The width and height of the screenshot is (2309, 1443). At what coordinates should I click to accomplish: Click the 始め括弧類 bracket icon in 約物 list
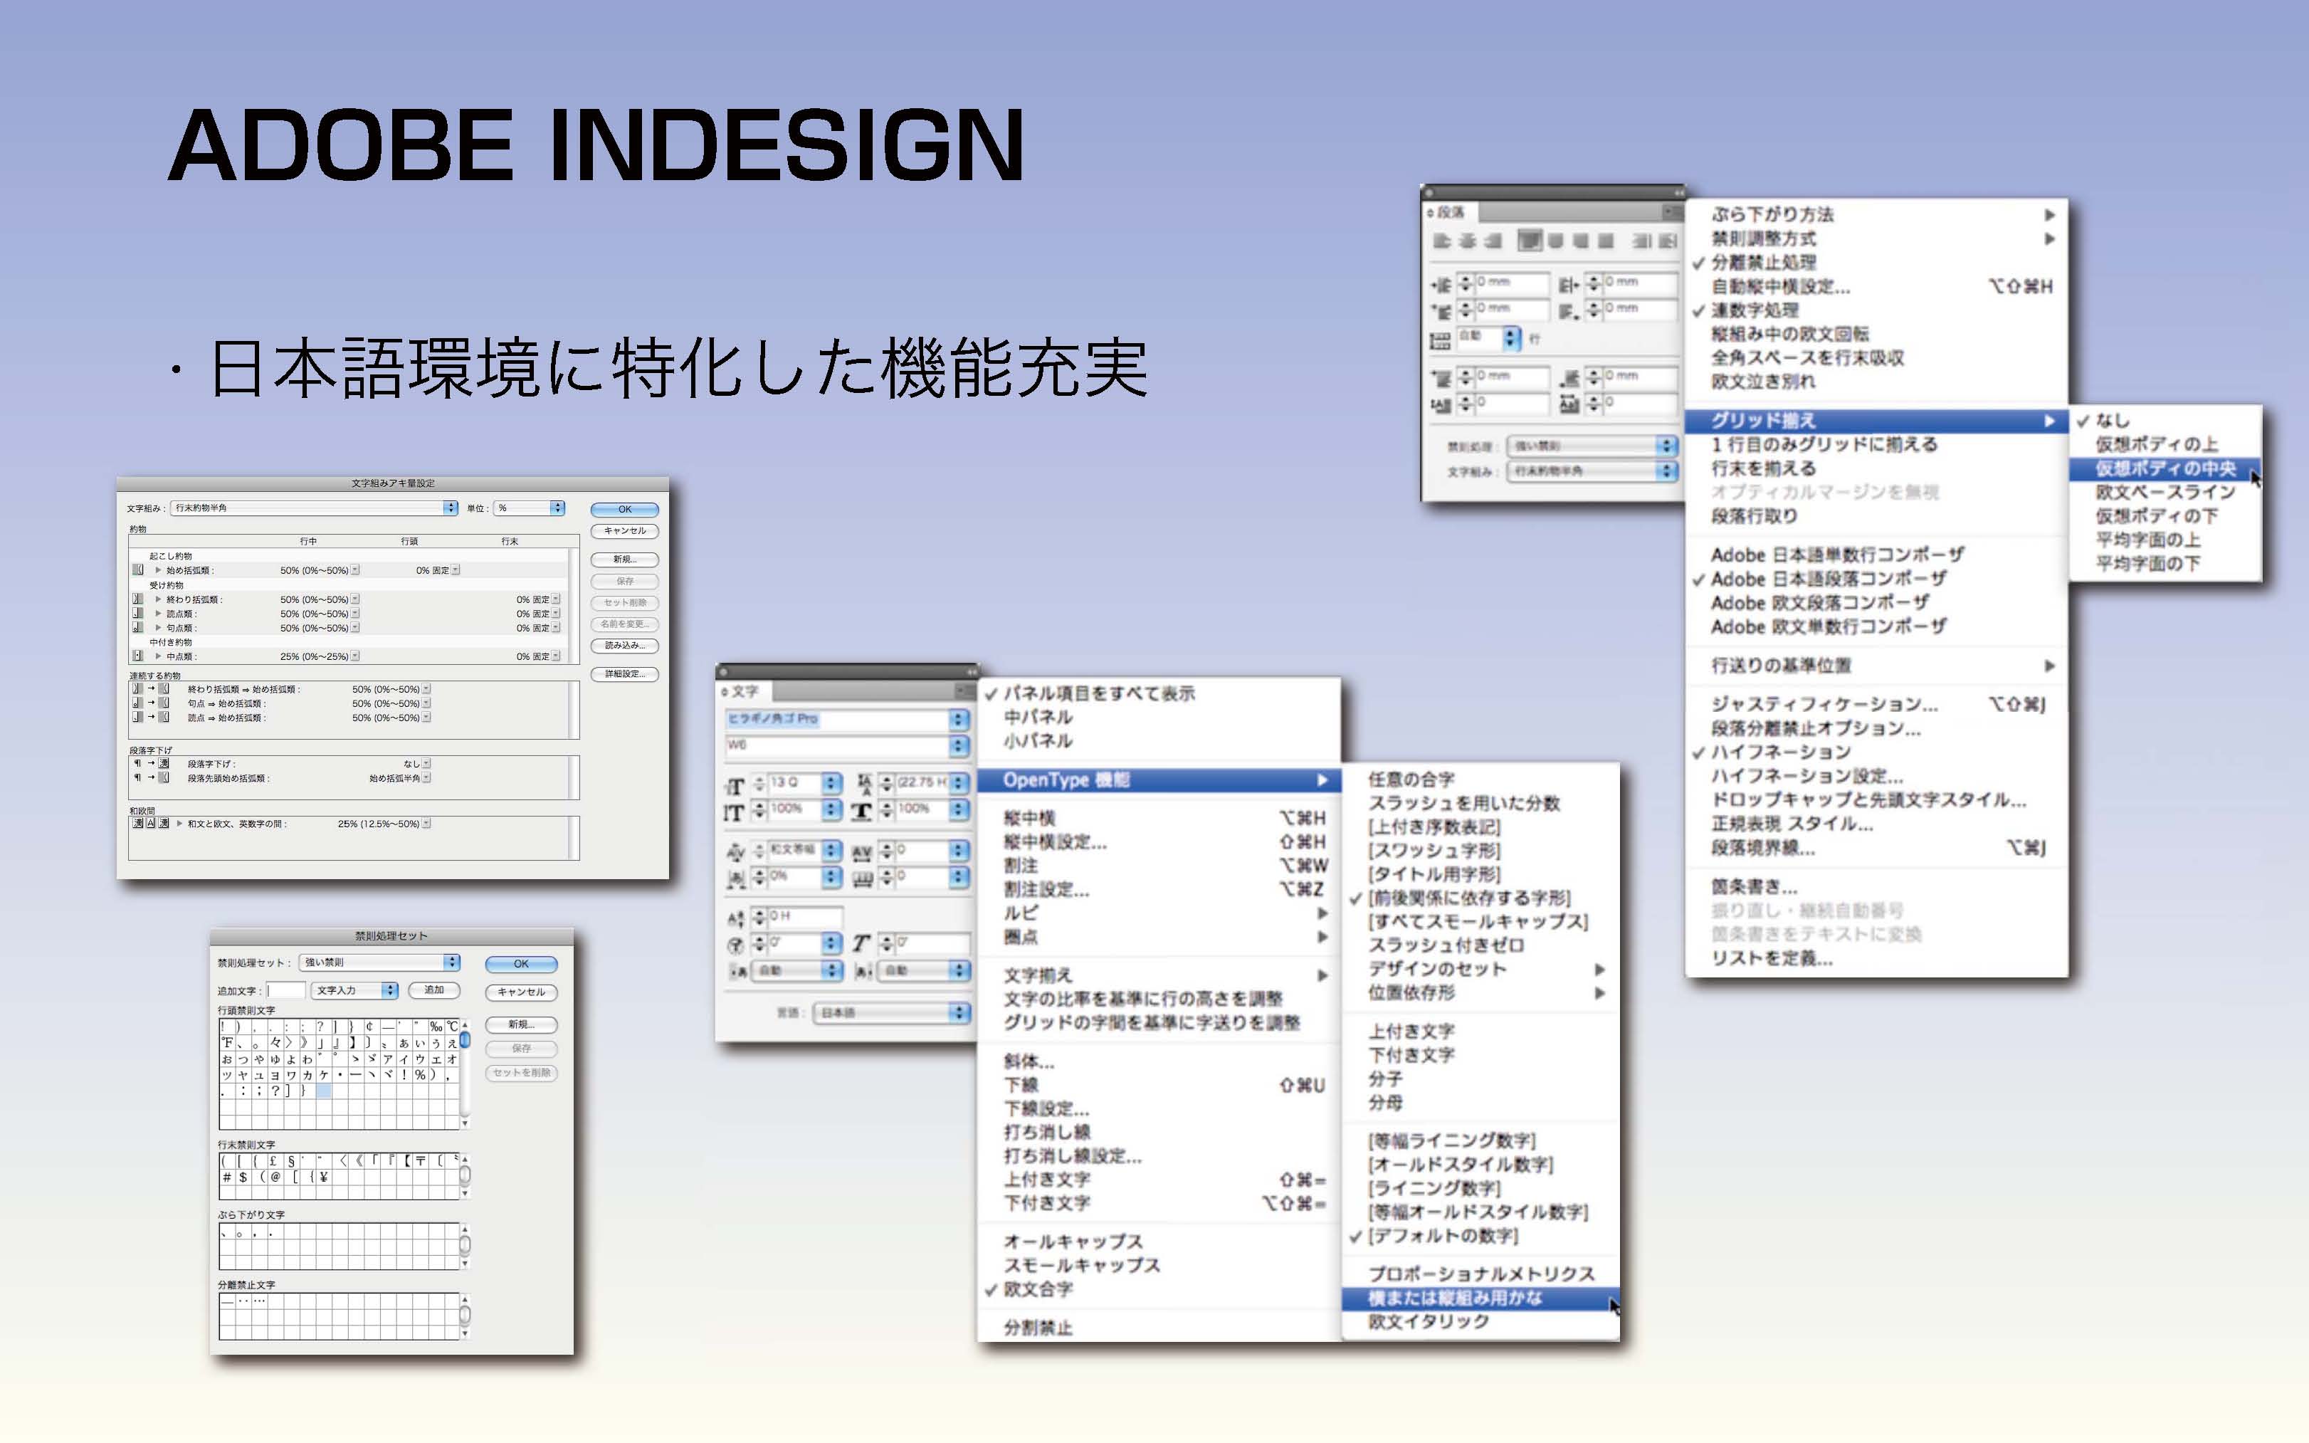[x=137, y=570]
